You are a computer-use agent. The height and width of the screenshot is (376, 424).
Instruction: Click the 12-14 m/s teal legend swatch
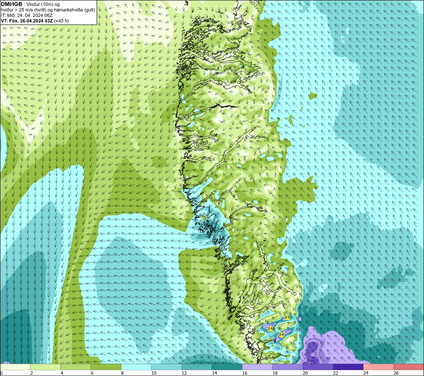(x=197, y=367)
